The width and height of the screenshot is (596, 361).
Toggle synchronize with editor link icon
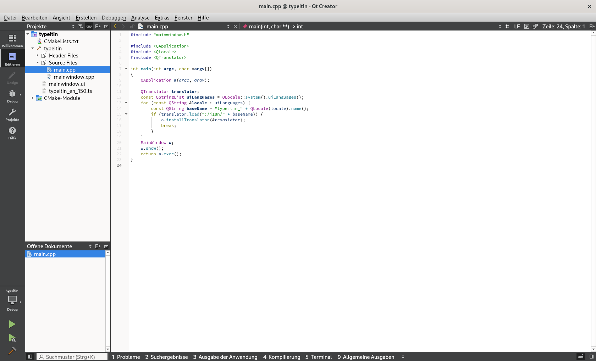pos(89,26)
